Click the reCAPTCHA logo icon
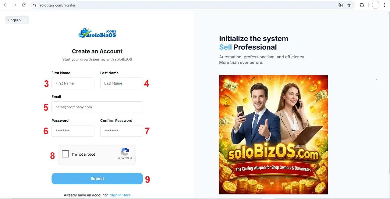 [x=125, y=152]
